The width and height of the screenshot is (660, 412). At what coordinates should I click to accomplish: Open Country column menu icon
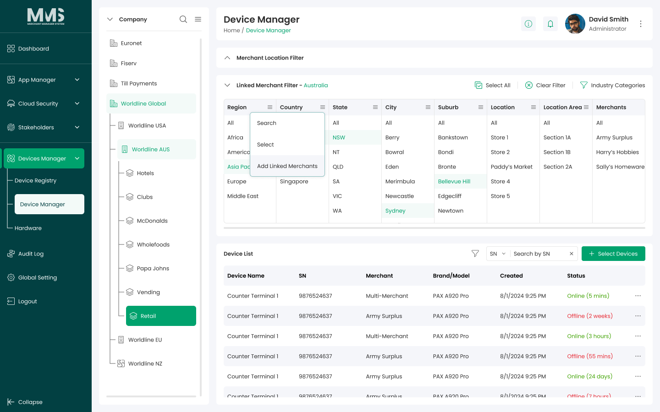pyautogui.click(x=323, y=107)
